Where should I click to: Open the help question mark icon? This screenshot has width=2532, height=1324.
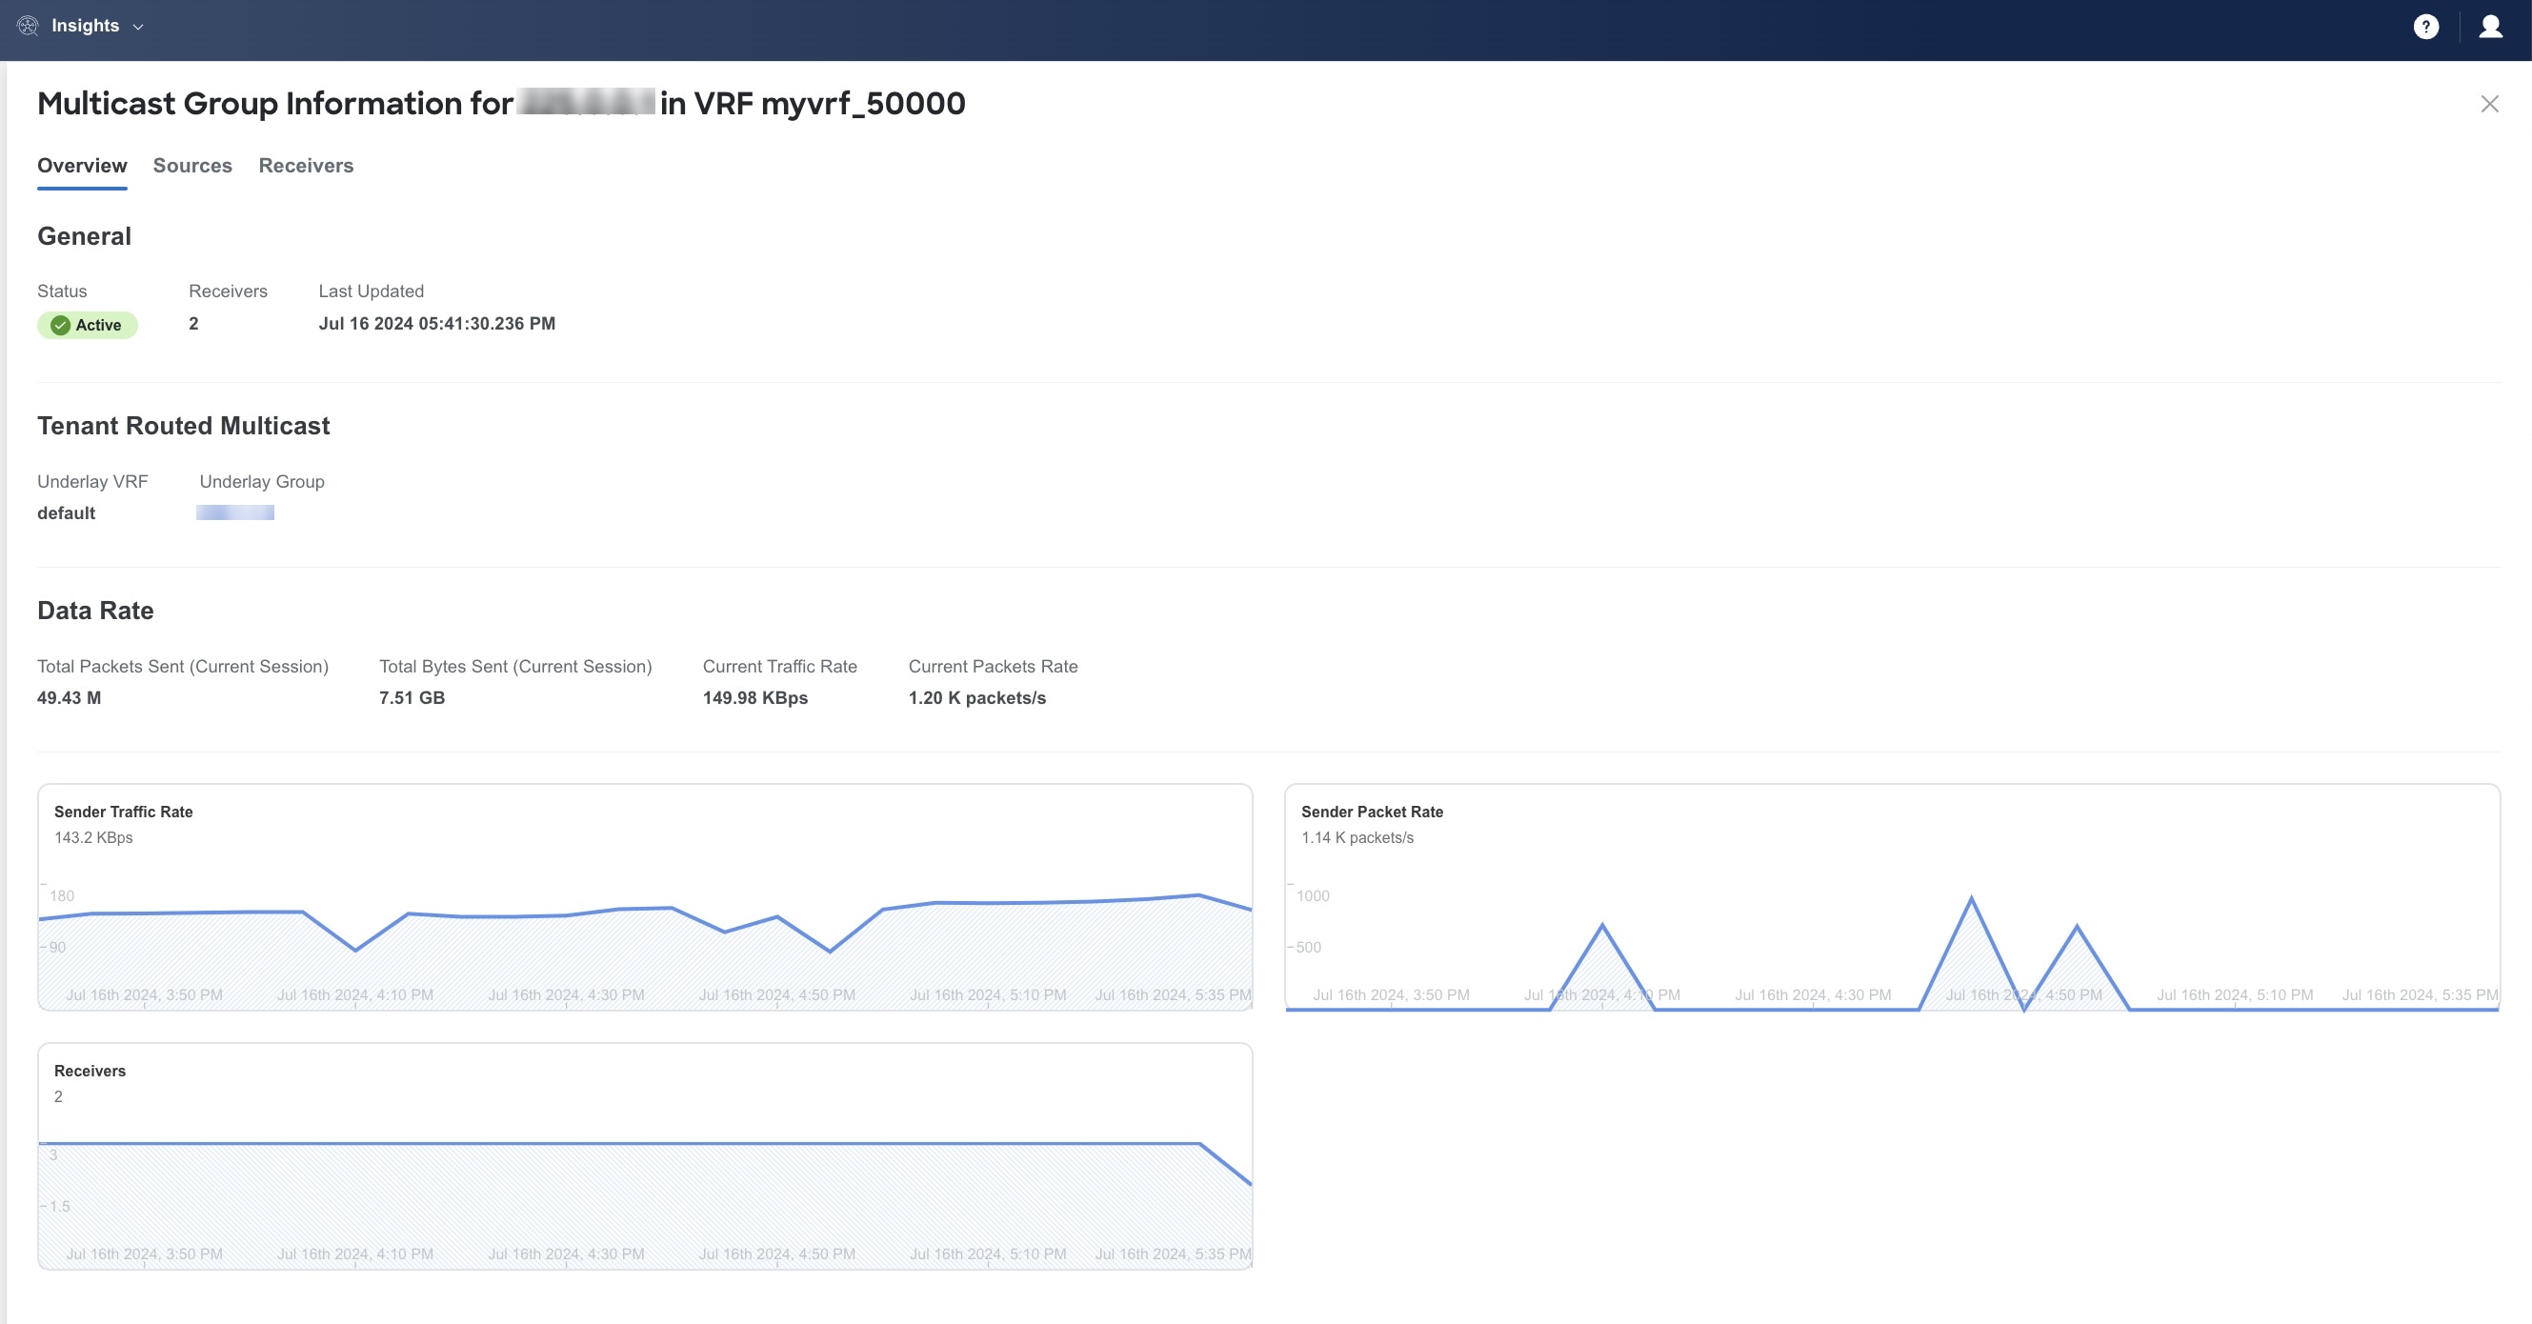point(2426,27)
